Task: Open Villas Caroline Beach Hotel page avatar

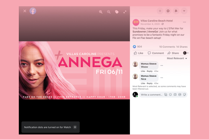Action: (x=136, y=22)
